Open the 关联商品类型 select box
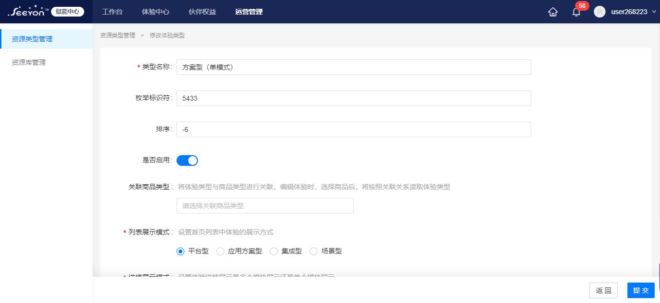 (265, 206)
